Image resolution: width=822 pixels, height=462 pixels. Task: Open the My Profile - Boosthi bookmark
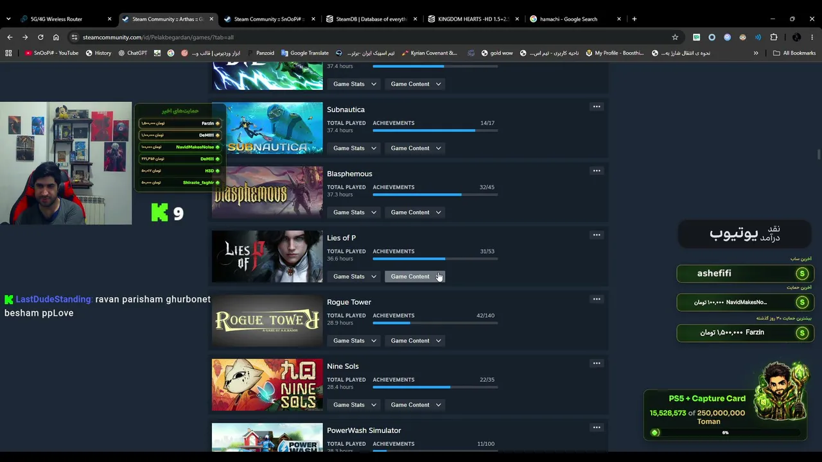[615, 53]
